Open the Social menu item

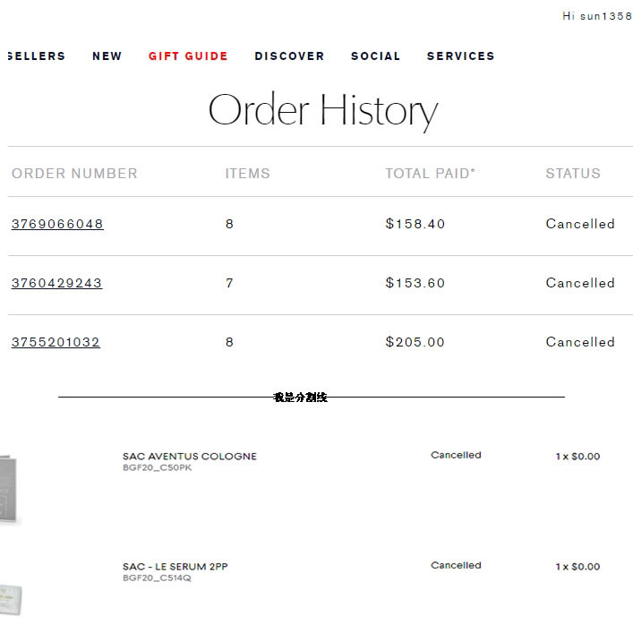(x=375, y=56)
